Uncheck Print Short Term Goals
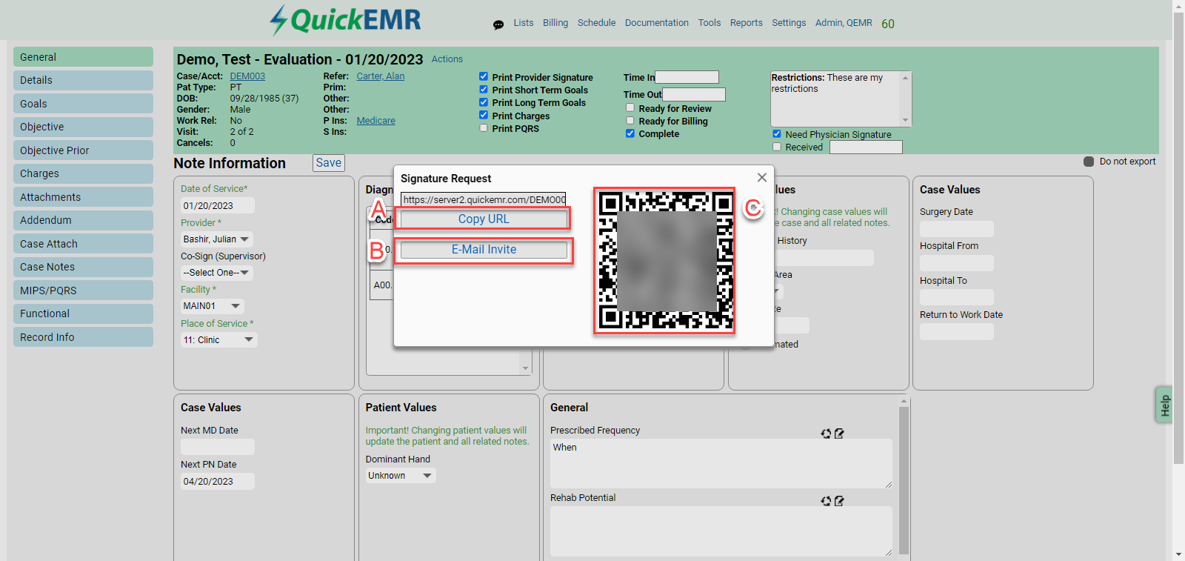The image size is (1185, 561). 484,89
